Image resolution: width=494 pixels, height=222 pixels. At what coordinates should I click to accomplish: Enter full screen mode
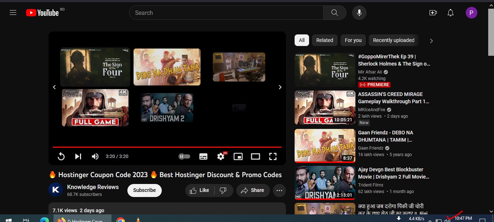coord(273,156)
